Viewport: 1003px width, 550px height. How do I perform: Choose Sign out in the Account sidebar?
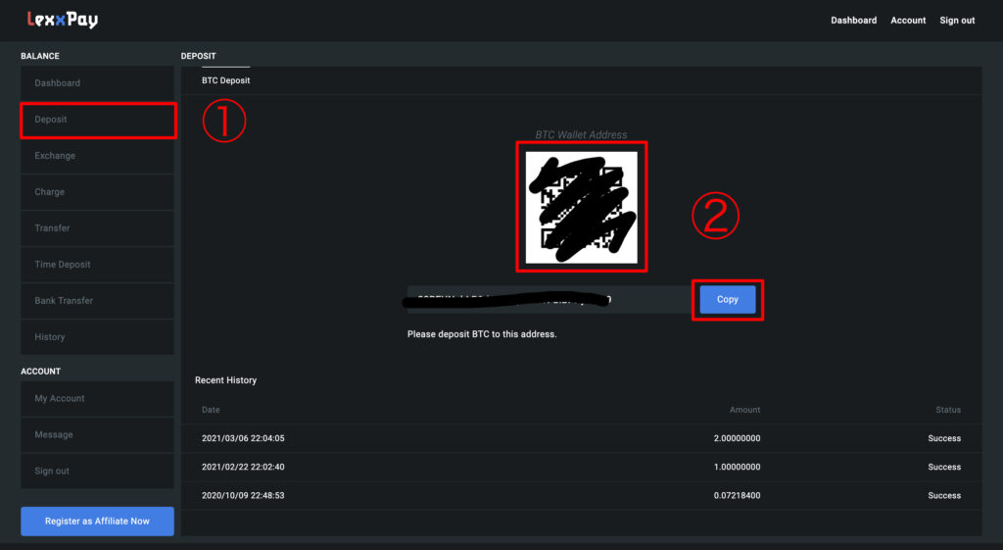(97, 471)
